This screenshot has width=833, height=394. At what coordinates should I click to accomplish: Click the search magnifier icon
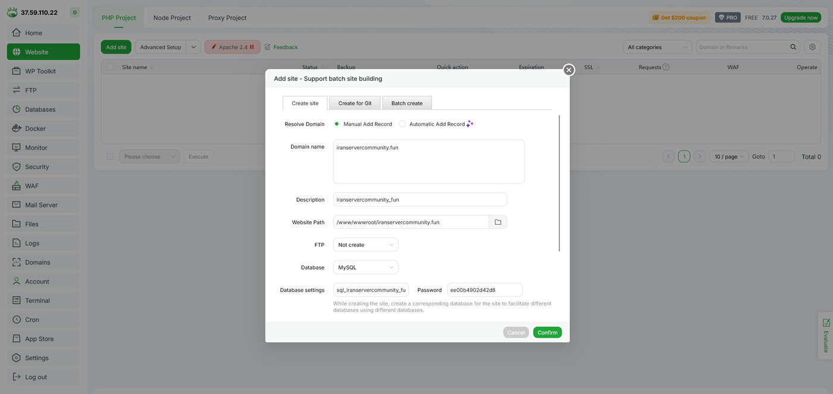coord(793,47)
